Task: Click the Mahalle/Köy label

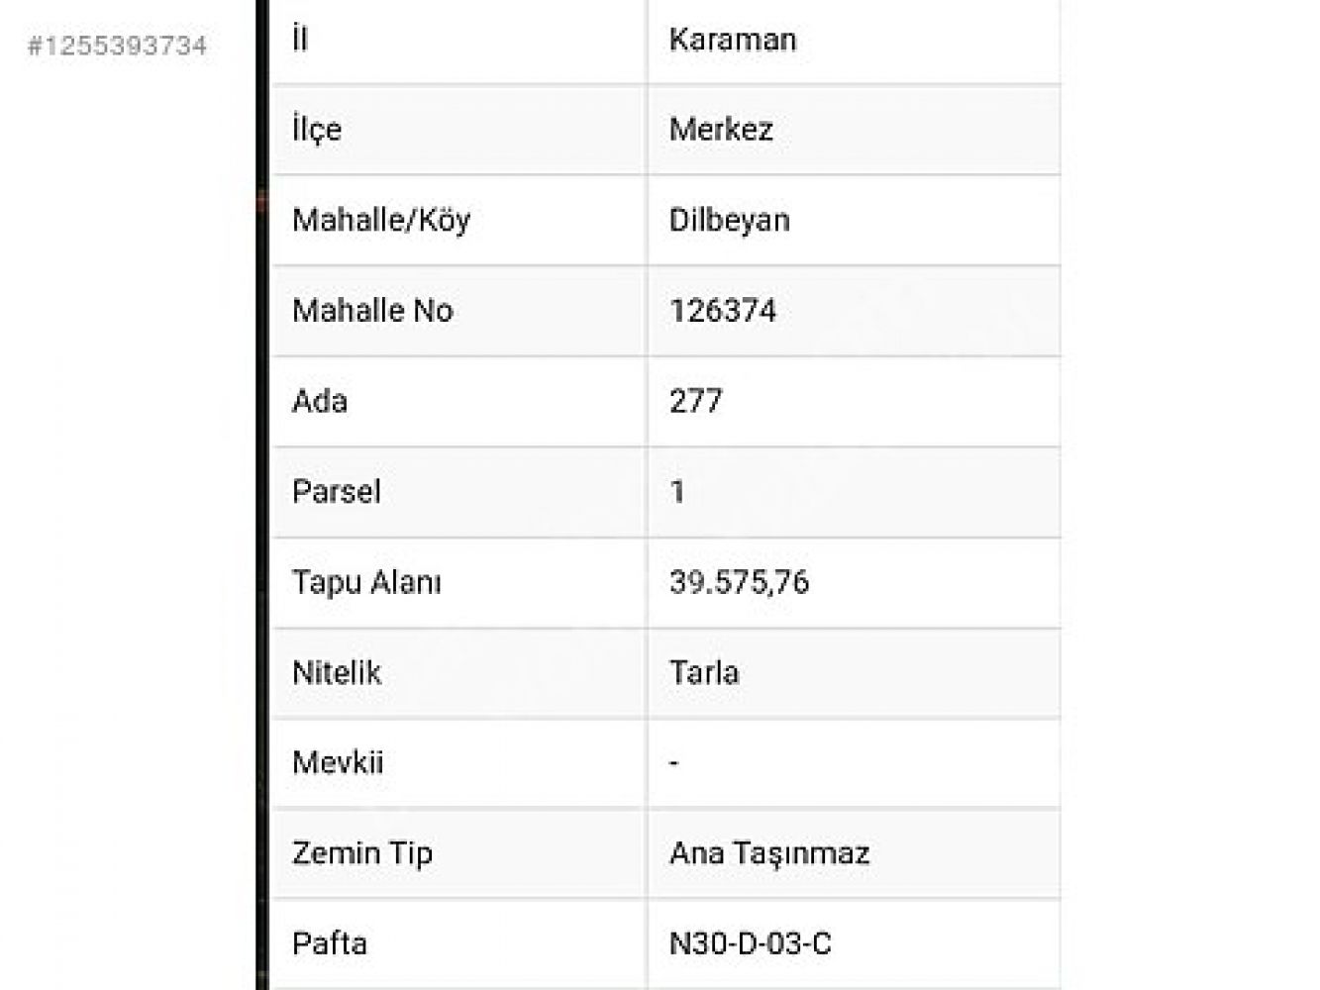Action: [381, 220]
